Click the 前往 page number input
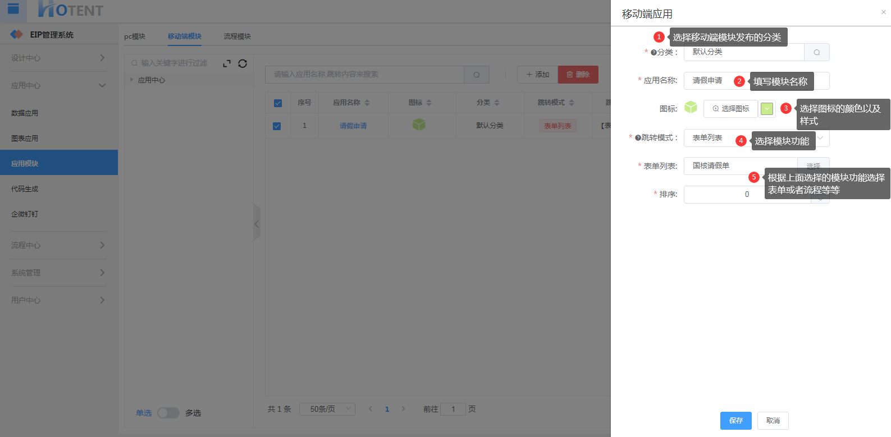 453,410
